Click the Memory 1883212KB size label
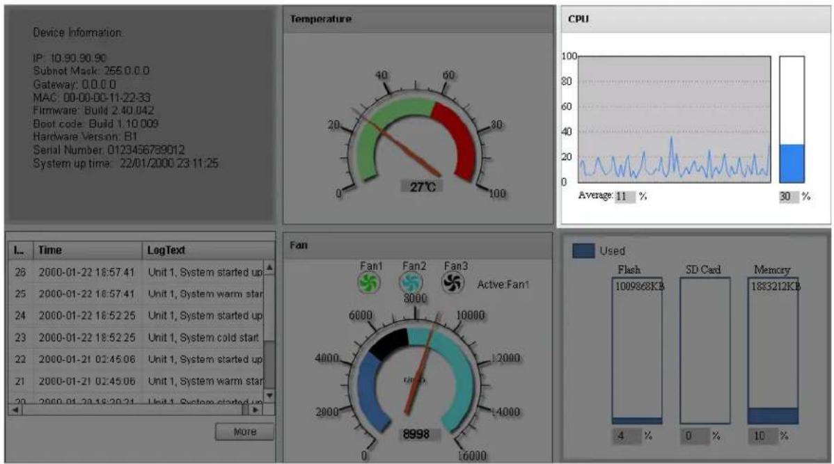Viewport: 834px width, 464px height. [x=776, y=287]
